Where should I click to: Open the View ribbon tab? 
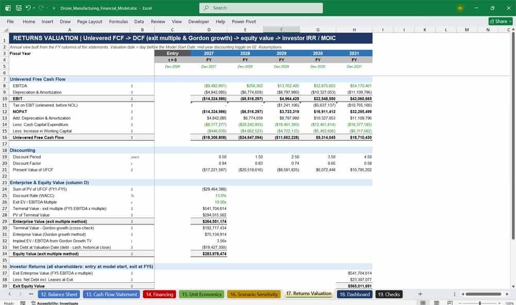point(176,21)
